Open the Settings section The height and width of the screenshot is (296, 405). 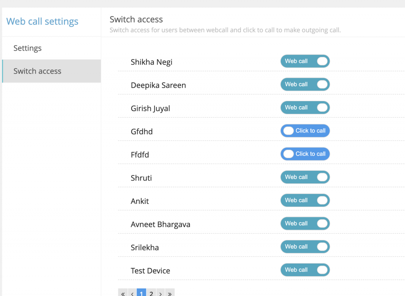coord(27,48)
